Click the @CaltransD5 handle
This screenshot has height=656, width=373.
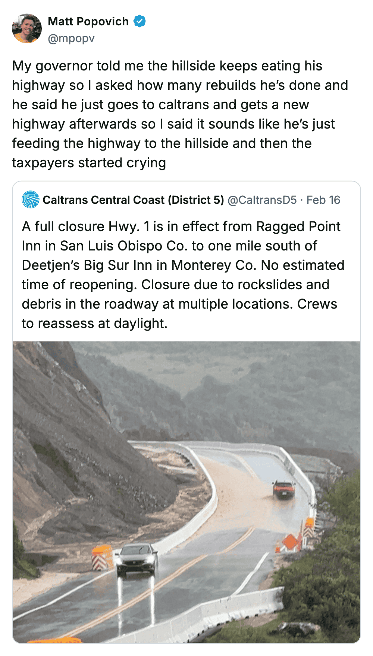click(x=262, y=200)
